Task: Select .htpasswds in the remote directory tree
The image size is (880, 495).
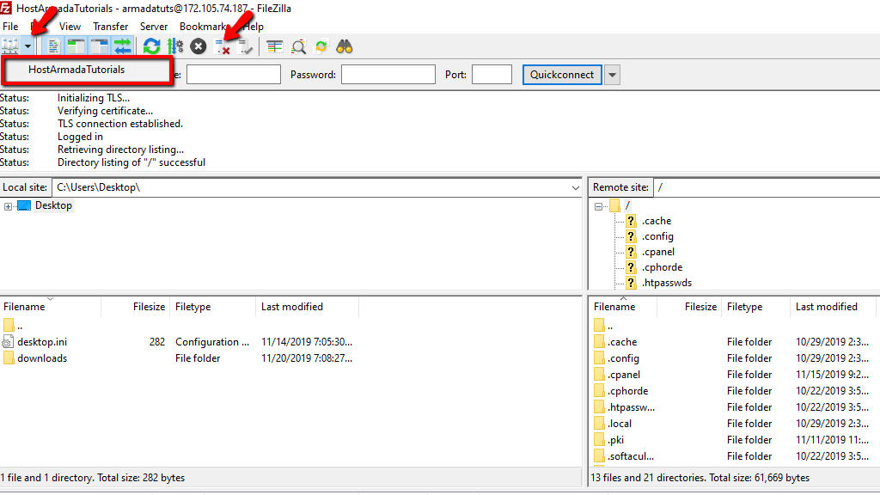Action: pyautogui.click(x=667, y=283)
